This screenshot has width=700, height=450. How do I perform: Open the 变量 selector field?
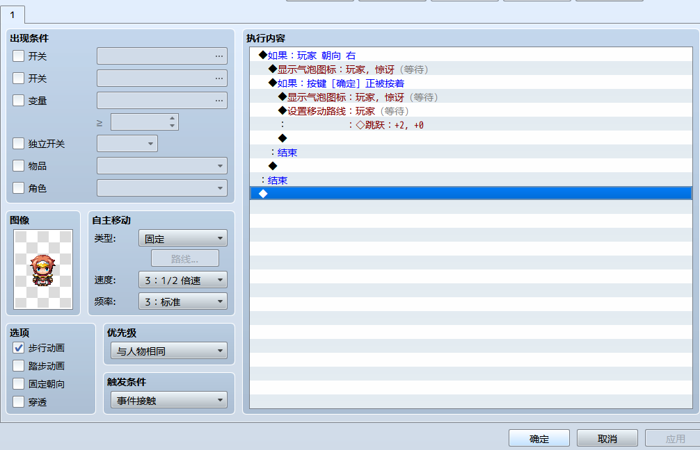coord(162,101)
